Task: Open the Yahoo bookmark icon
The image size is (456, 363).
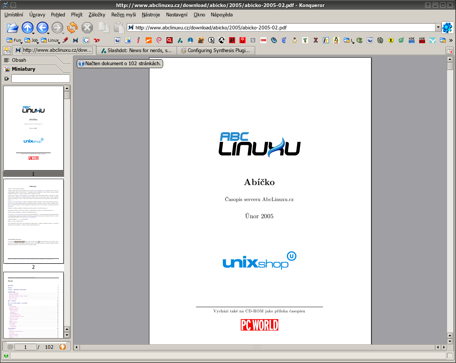Action: (96, 40)
